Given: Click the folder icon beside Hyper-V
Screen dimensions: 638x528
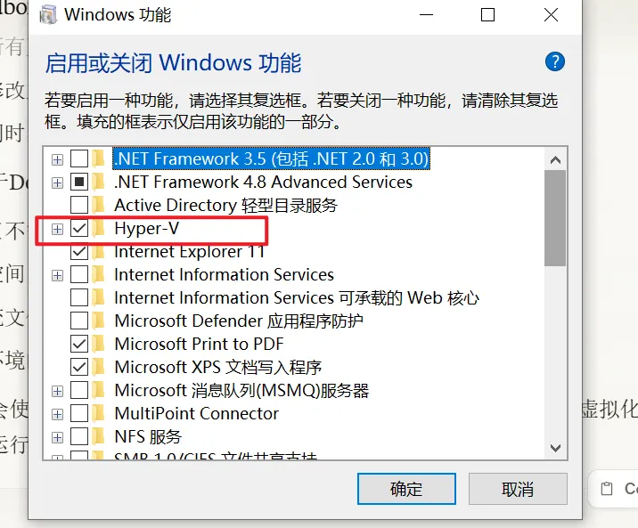Looking at the screenshot, I should coord(100,229).
